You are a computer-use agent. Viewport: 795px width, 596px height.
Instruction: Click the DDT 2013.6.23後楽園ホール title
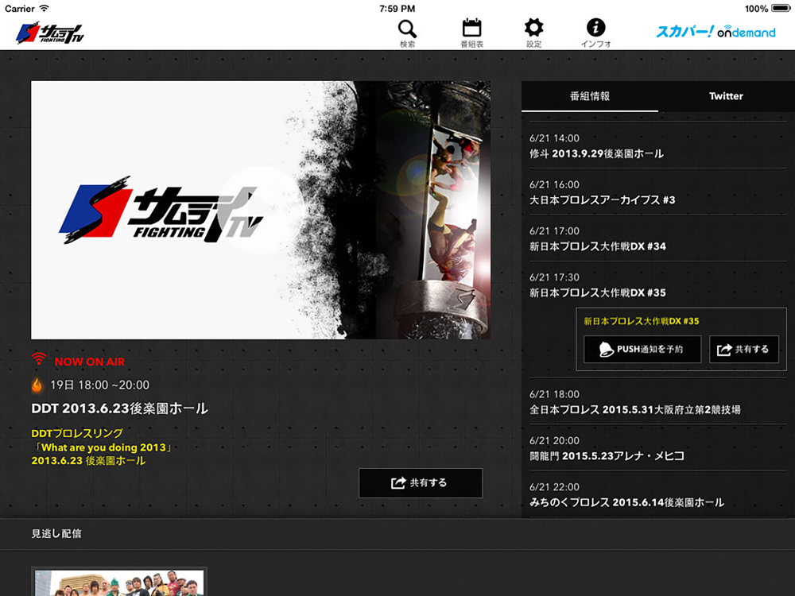pos(120,408)
